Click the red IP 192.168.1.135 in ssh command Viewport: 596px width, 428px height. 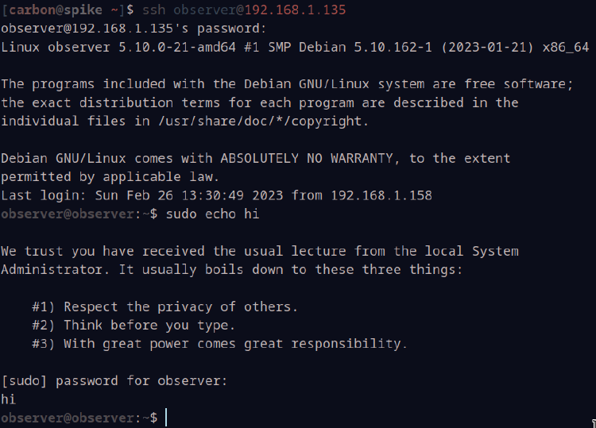click(x=296, y=10)
